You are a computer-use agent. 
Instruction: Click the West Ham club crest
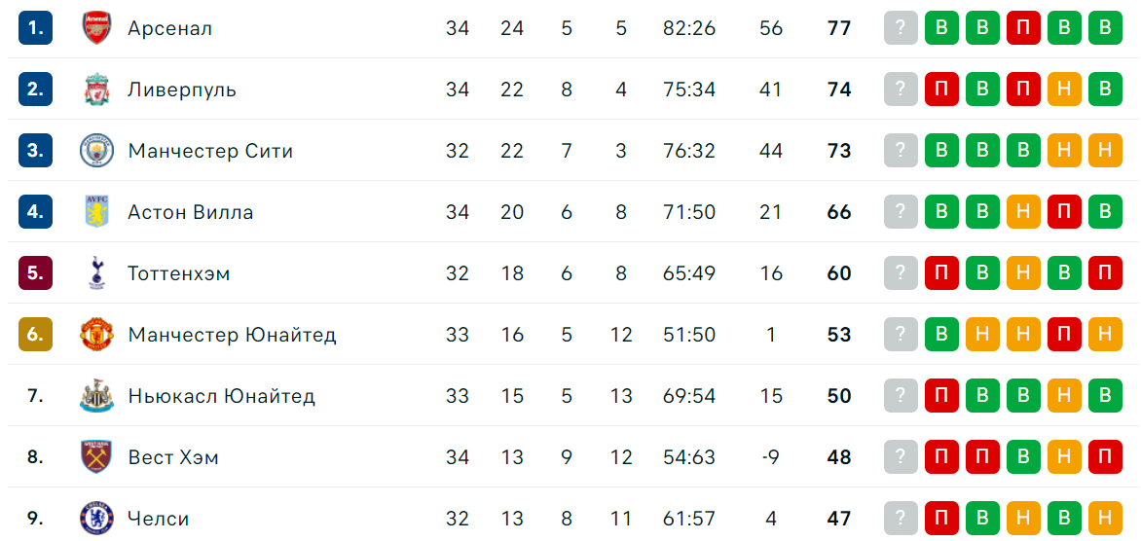(x=96, y=457)
